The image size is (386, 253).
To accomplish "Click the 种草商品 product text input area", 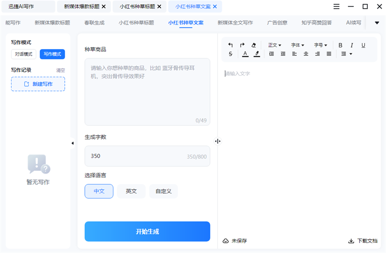I will 147,92.
